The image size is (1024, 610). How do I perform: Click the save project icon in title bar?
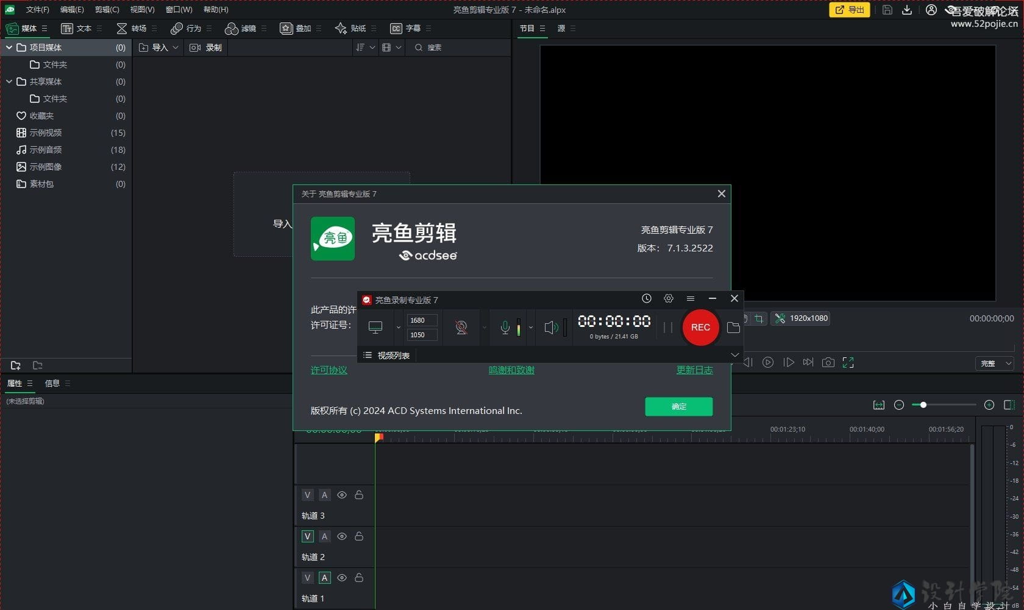click(887, 10)
